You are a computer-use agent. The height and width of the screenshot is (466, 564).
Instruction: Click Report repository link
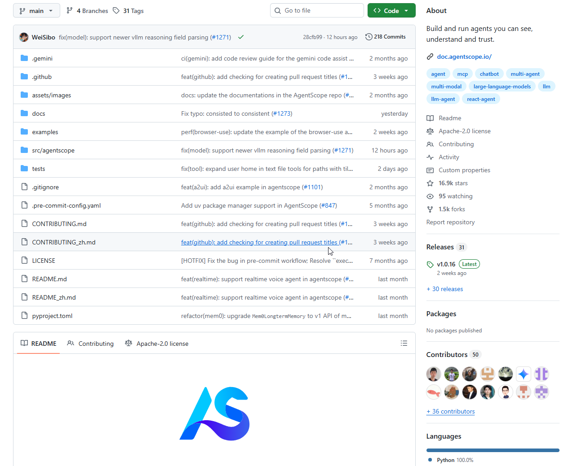[x=450, y=222]
